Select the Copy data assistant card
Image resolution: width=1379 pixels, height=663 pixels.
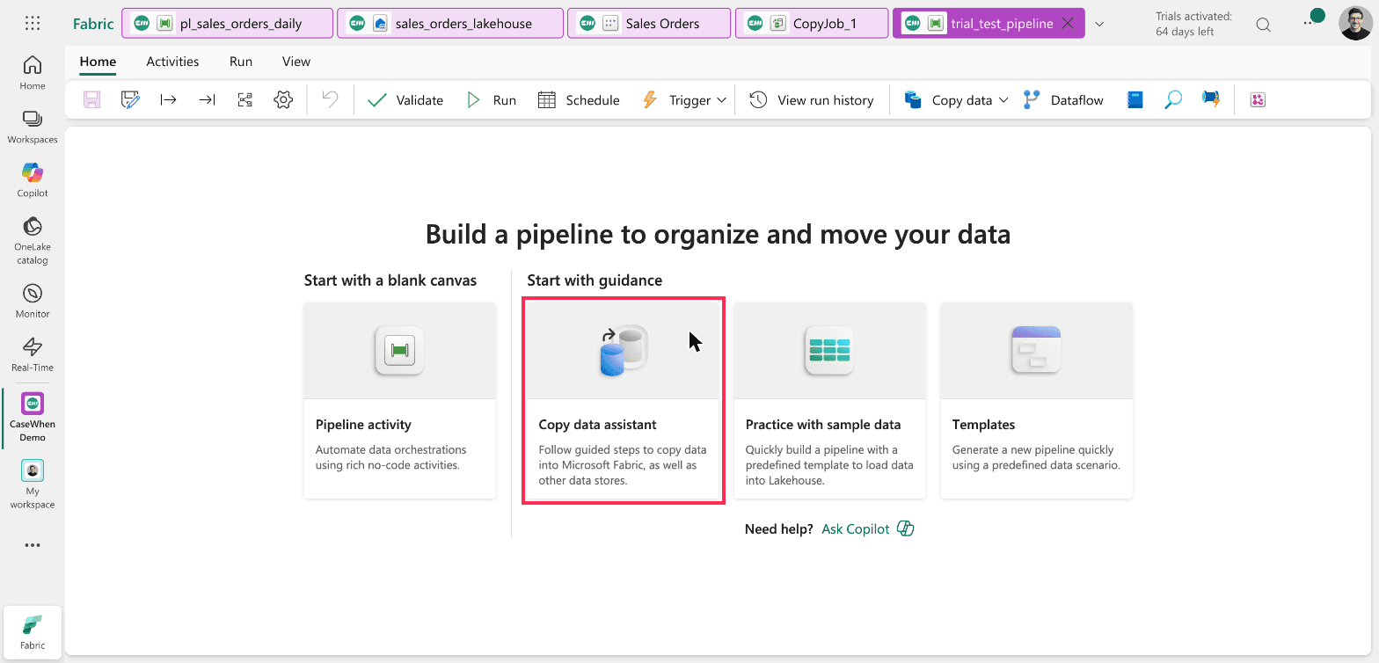tap(624, 401)
